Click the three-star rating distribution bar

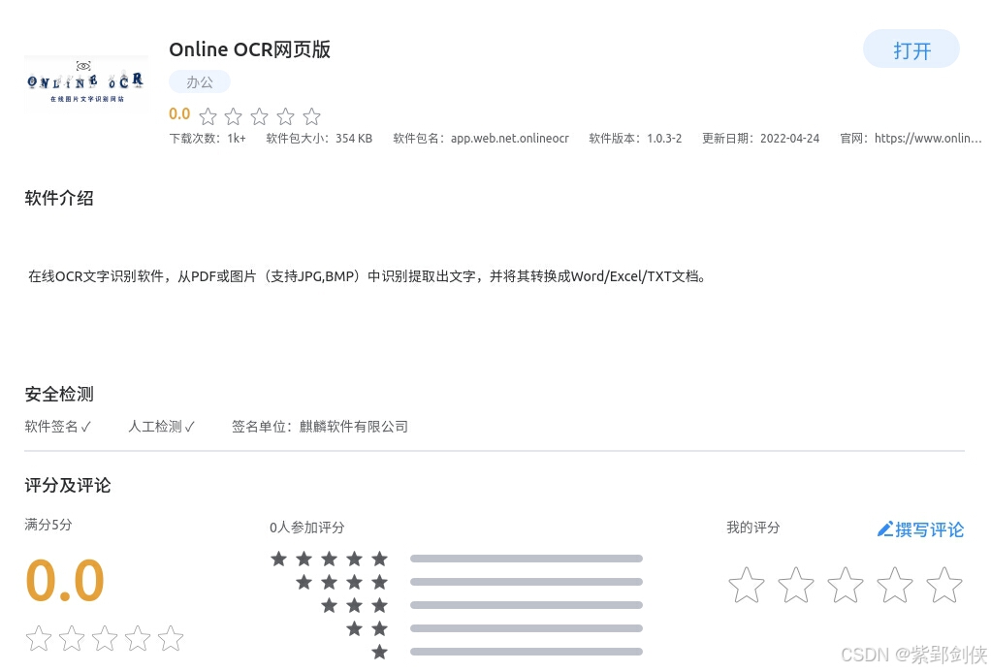click(527, 605)
